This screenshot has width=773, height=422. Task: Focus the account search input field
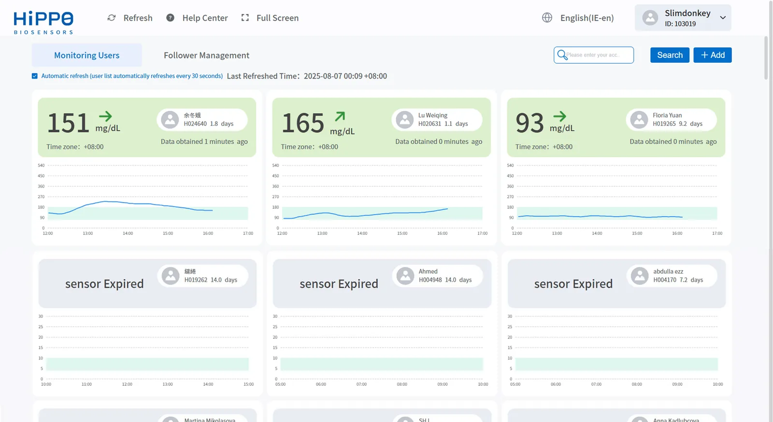(x=594, y=55)
